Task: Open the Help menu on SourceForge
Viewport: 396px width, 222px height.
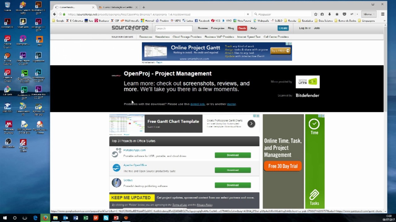Action: [253, 28]
